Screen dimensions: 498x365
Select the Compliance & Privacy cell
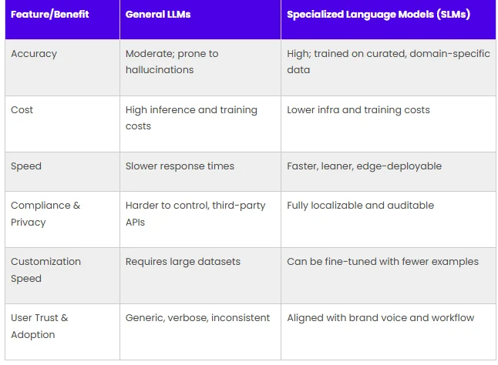[x=45, y=214]
